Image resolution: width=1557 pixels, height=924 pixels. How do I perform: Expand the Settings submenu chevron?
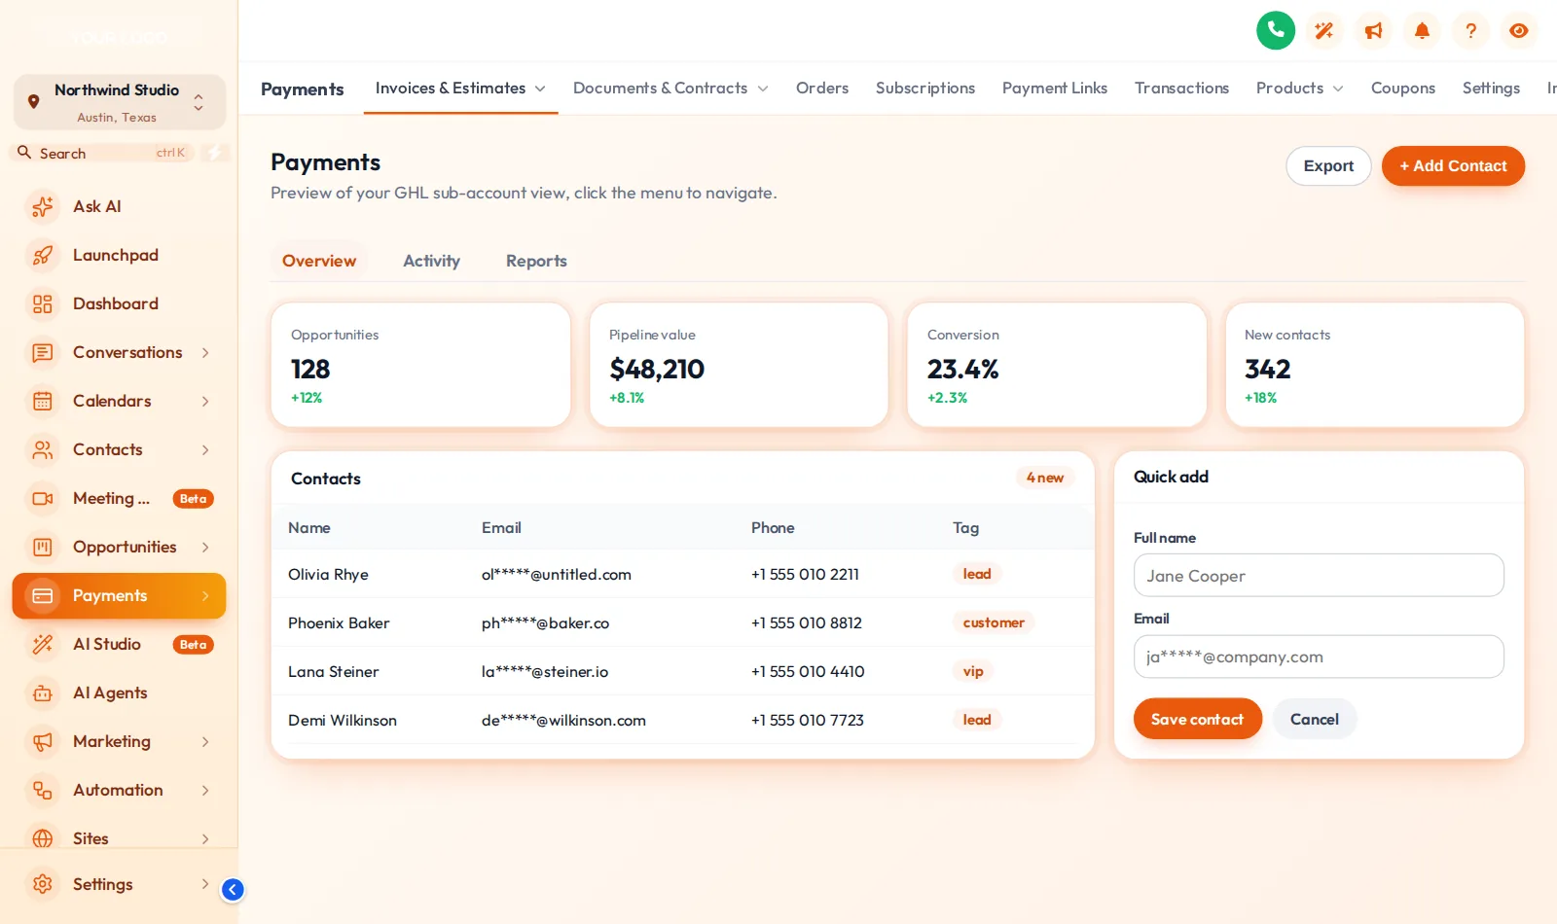click(205, 884)
